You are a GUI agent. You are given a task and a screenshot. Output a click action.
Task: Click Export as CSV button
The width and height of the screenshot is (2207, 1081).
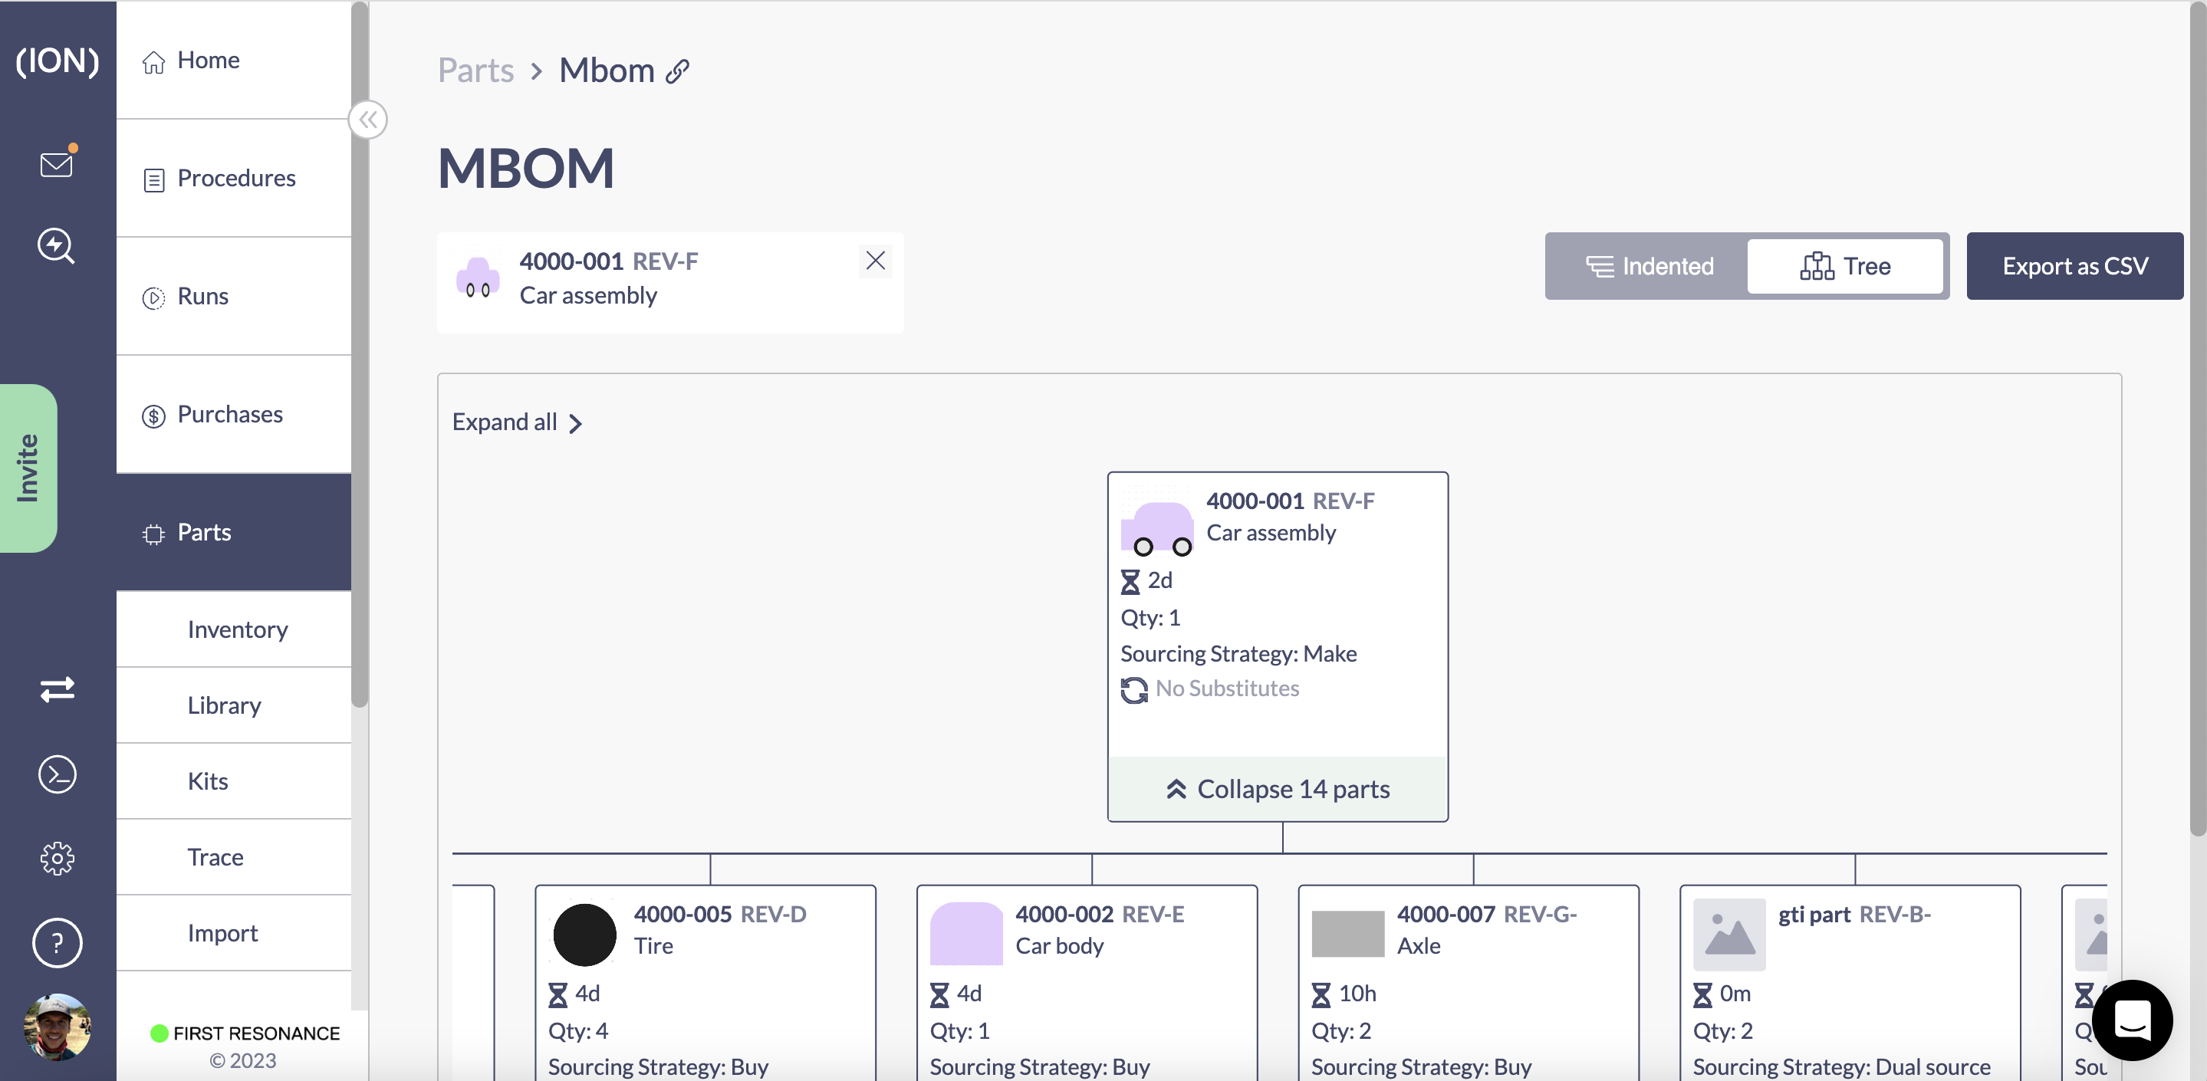[x=2074, y=266]
